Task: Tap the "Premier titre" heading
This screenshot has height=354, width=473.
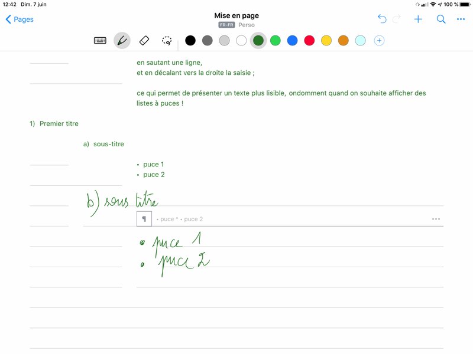Action: [x=59, y=124]
